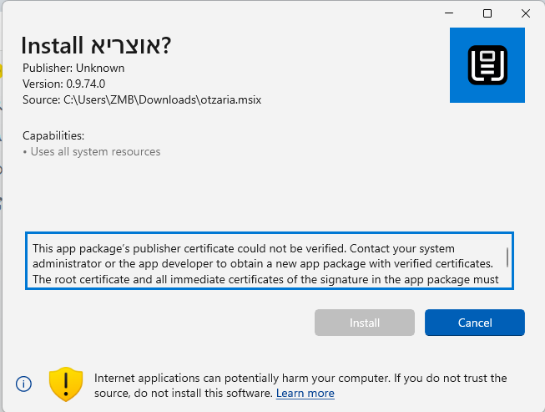Viewport: 545px width, 412px height.
Task: Focus the certificate error message box
Action: pyautogui.click(x=267, y=261)
